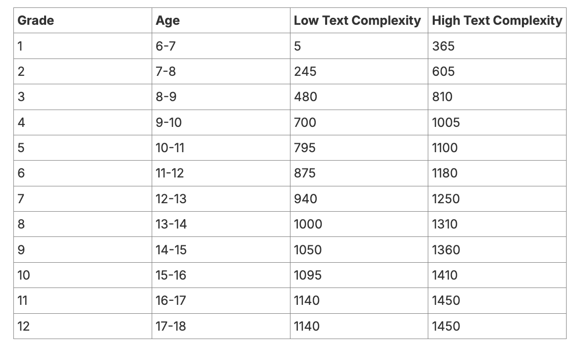Click the 795 cell in grade 5 row
575x346 pixels.
tap(359, 148)
